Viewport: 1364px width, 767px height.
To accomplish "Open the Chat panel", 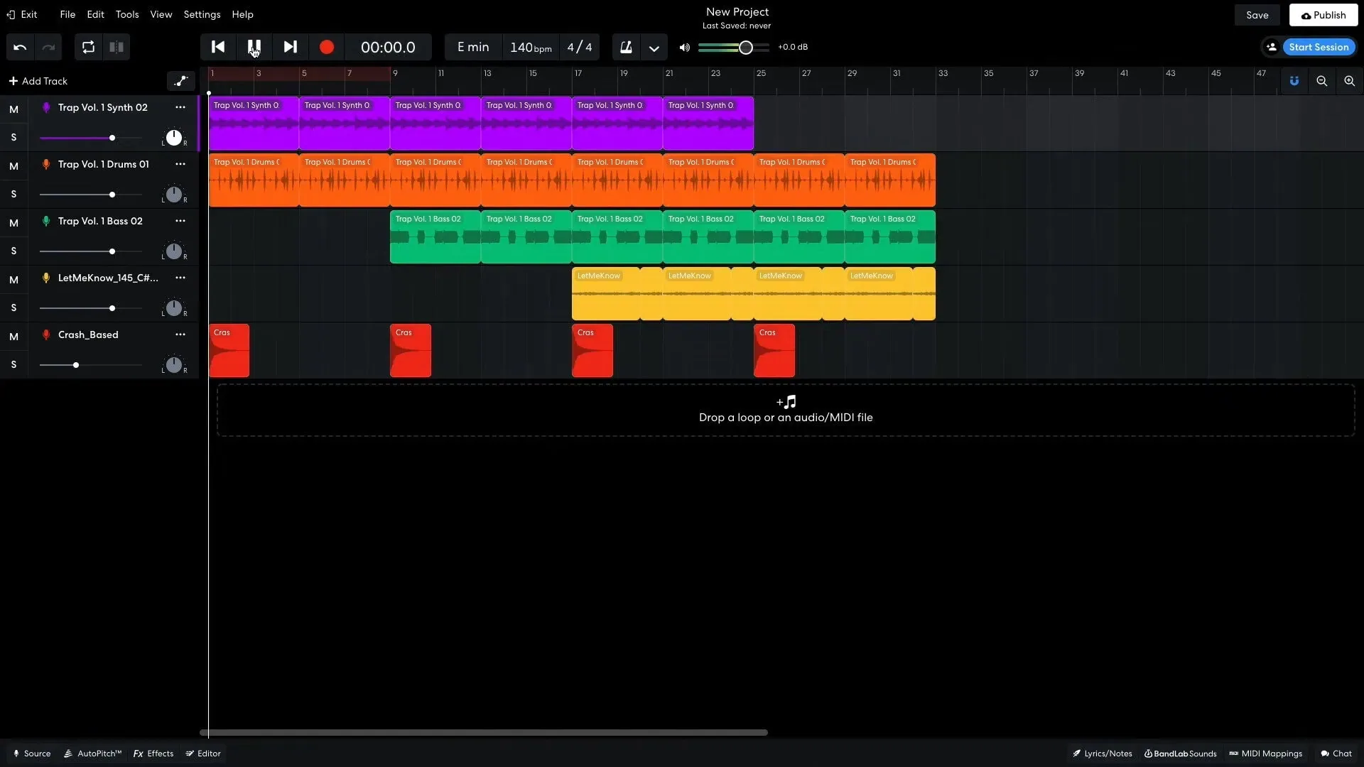I will click(x=1336, y=754).
